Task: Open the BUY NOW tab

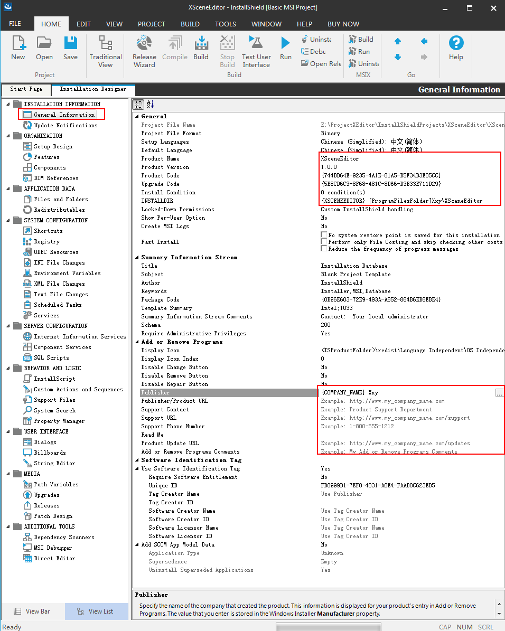Action: click(x=343, y=24)
